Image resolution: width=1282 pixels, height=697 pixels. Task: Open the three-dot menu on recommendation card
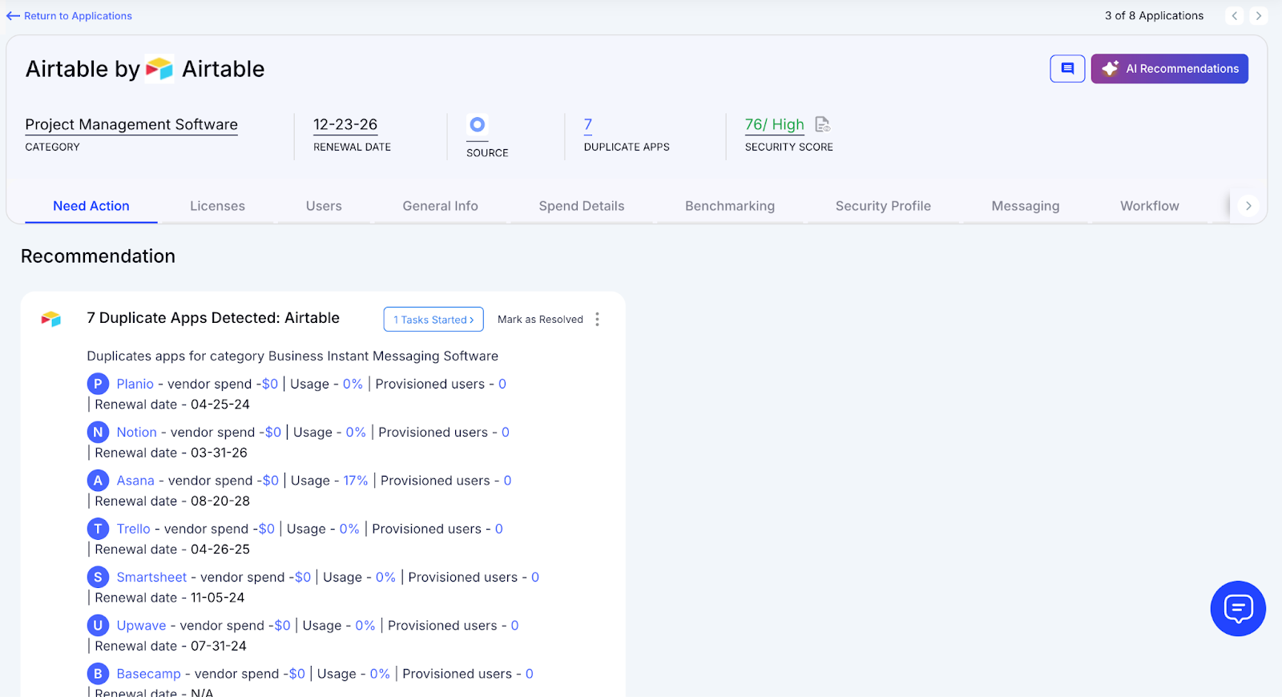pyautogui.click(x=597, y=320)
